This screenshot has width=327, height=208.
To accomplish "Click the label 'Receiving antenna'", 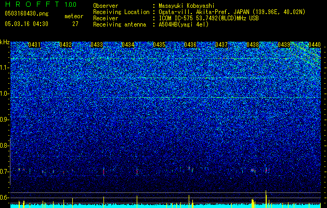I will point(120,24).
